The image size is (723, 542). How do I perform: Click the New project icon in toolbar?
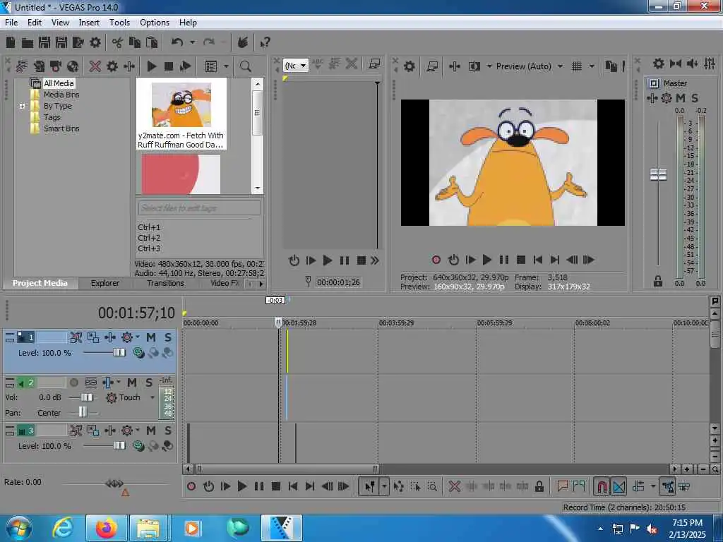coord(11,43)
